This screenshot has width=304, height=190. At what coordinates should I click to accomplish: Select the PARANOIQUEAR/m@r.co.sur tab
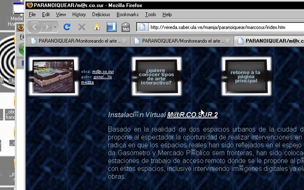click(269, 41)
